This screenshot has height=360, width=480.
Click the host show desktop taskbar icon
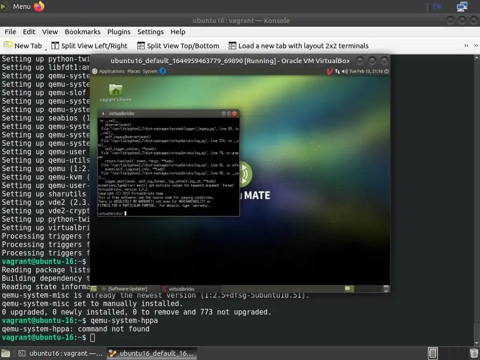[x=6, y=353]
